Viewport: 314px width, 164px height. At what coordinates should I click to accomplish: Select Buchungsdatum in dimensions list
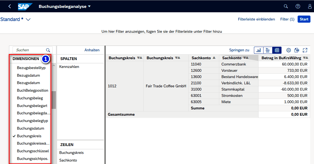point(30,128)
